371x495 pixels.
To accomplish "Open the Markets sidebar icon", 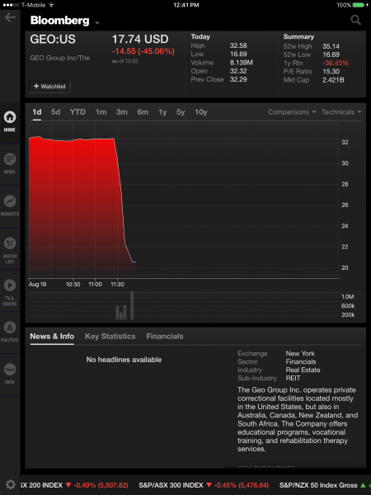I will (10, 205).
